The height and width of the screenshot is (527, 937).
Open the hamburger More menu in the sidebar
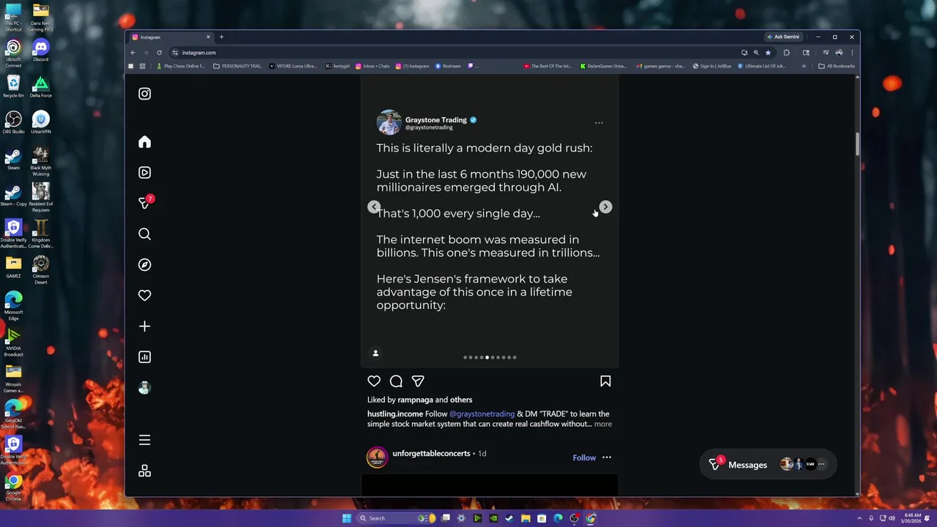click(145, 440)
